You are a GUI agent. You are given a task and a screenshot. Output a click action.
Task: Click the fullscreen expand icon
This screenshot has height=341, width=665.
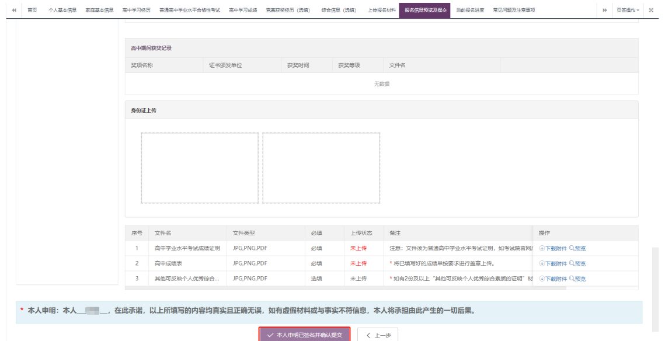tap(651, 11)
